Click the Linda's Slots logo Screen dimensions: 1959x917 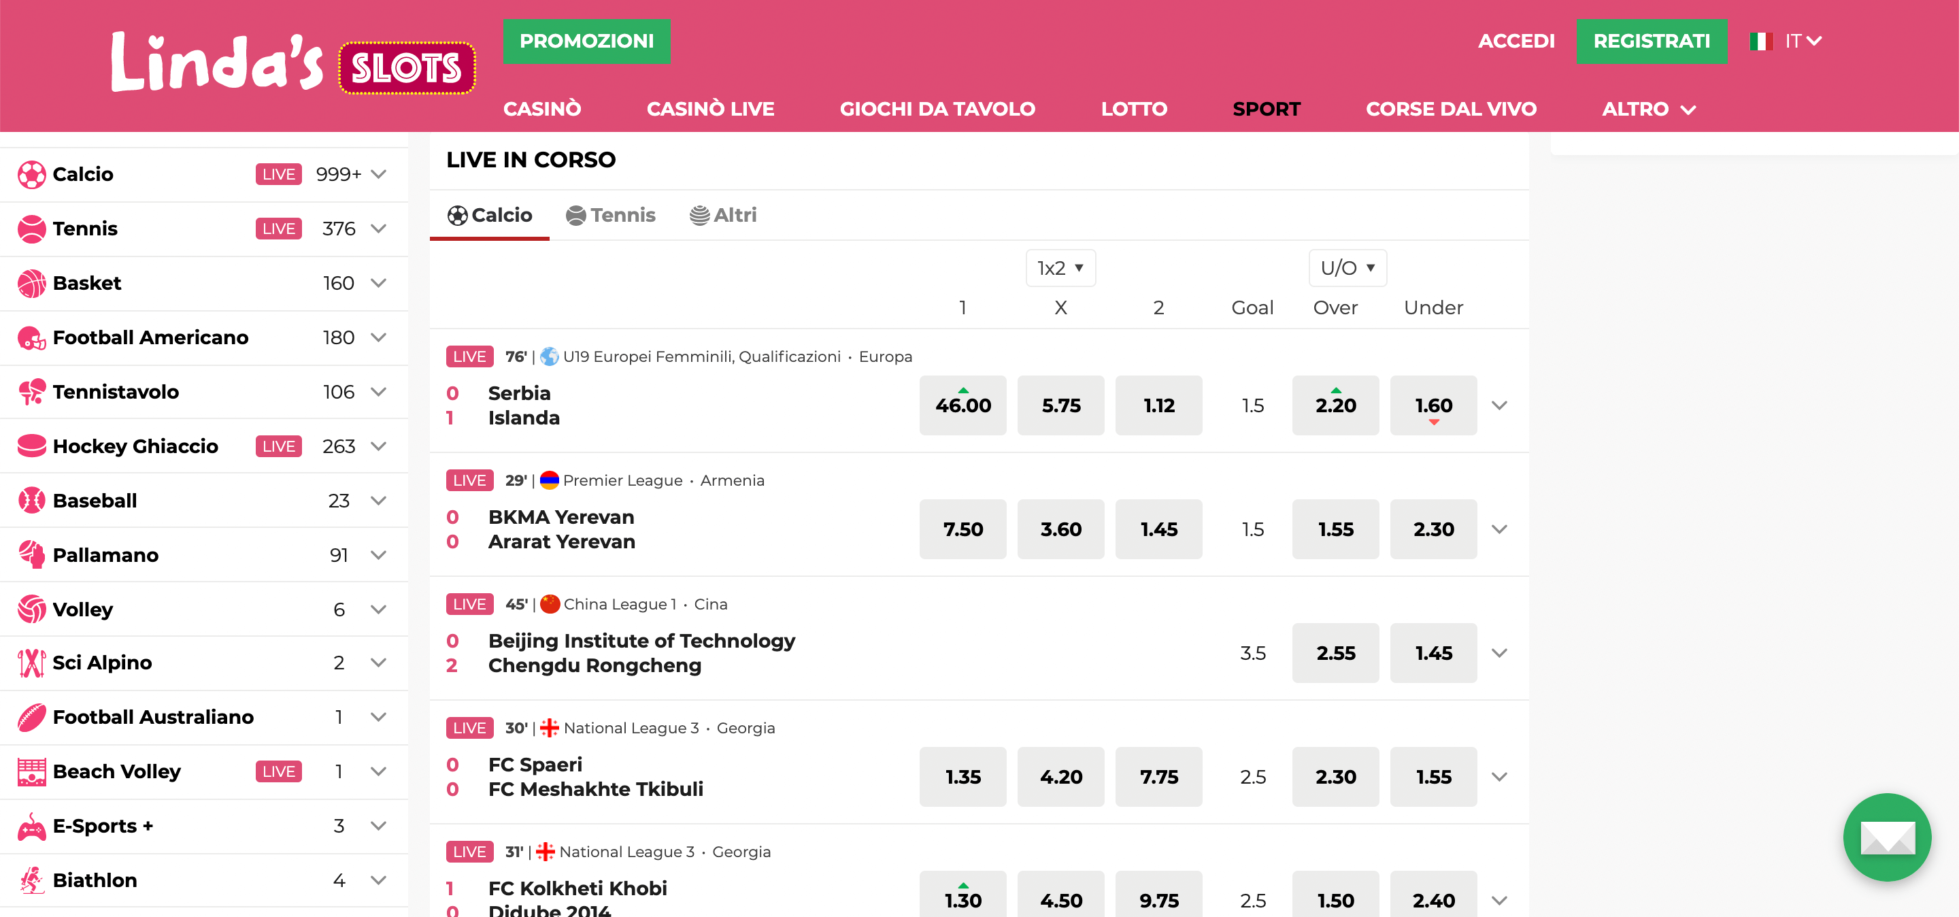pyautogui.click(x=292, y=65)
